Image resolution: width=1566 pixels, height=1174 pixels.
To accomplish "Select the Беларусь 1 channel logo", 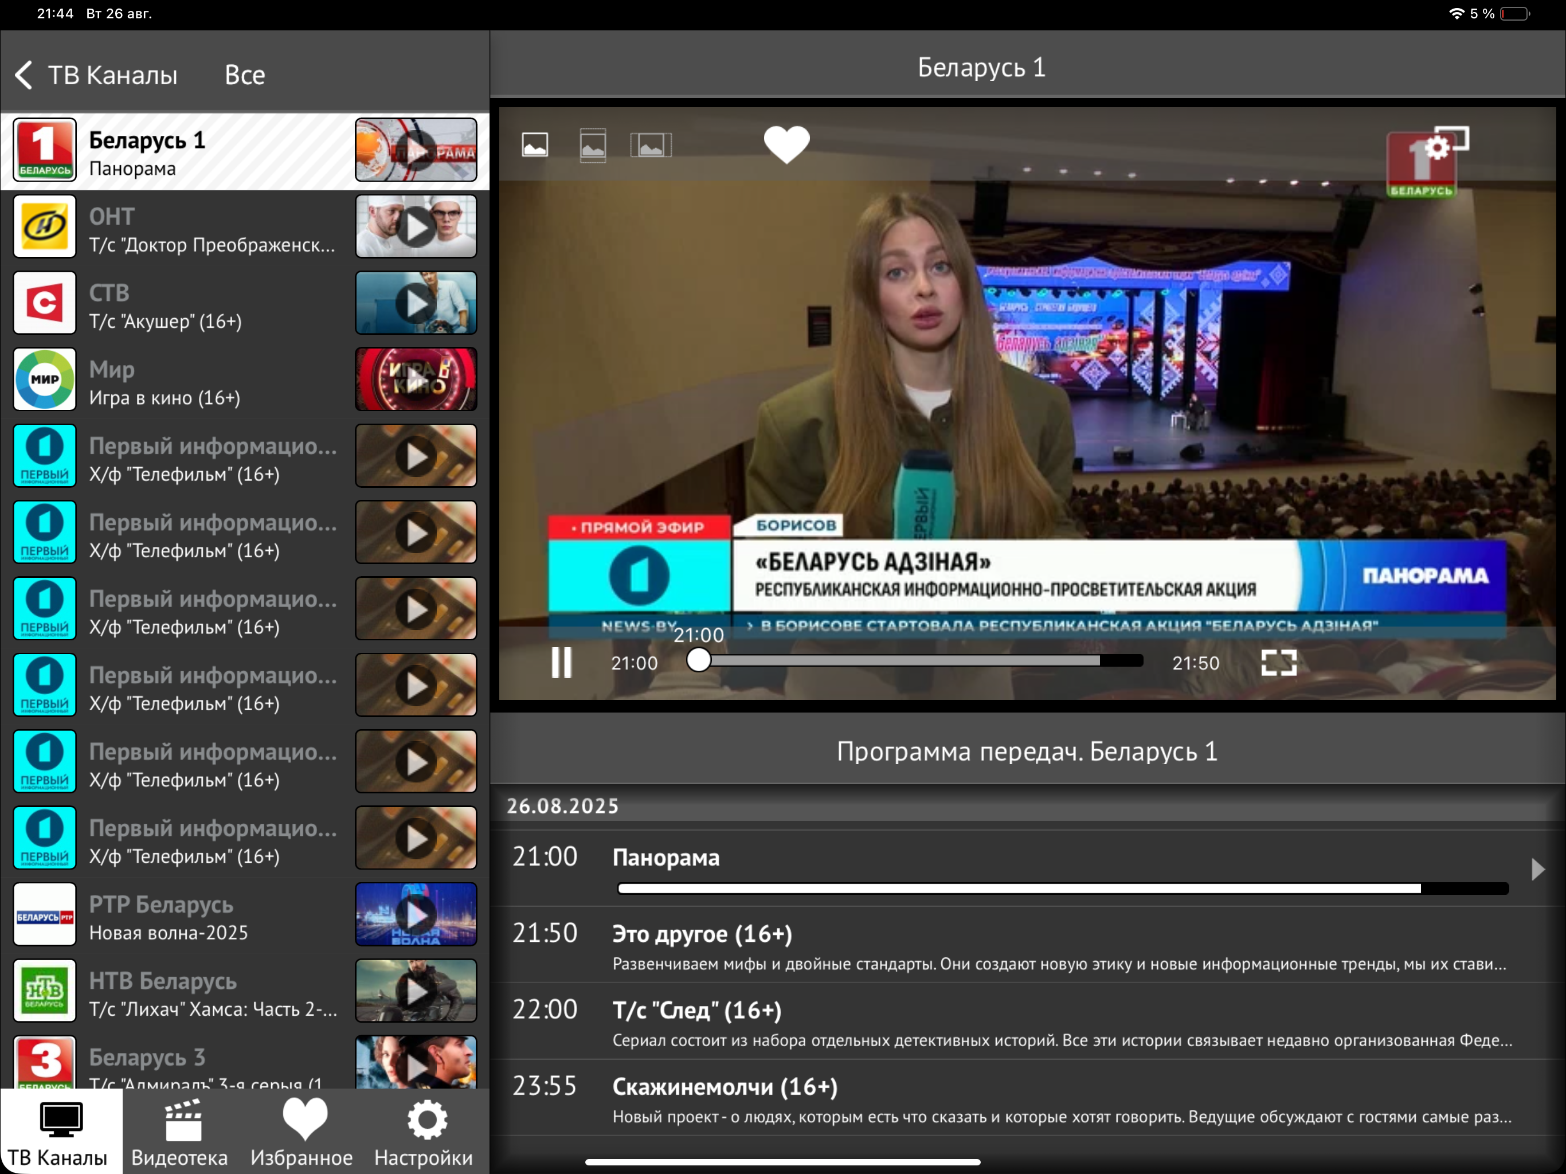I will 45,150.
